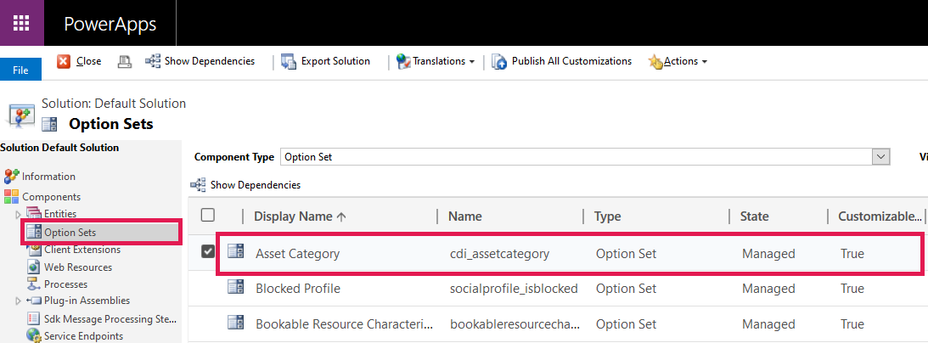
Task: Click Export Solution
Action: point(335,61)
